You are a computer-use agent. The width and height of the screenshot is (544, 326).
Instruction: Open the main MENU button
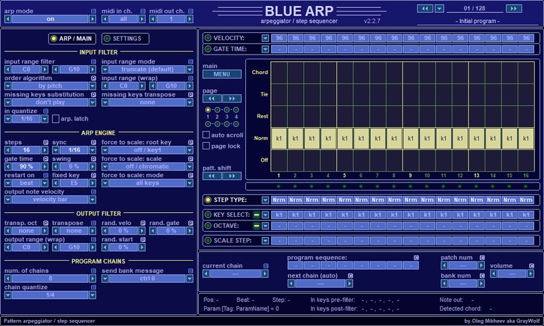click(x=222, y=74)
